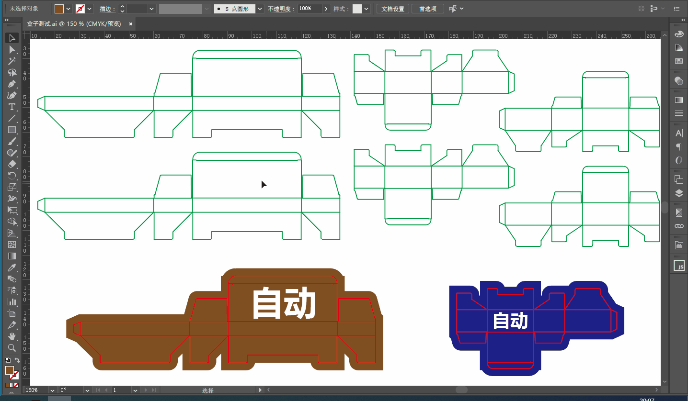The width and height of the screenshot is (688, 401).
Task: Choose the Eyedropper tool
Action: [x=12, y=267]
